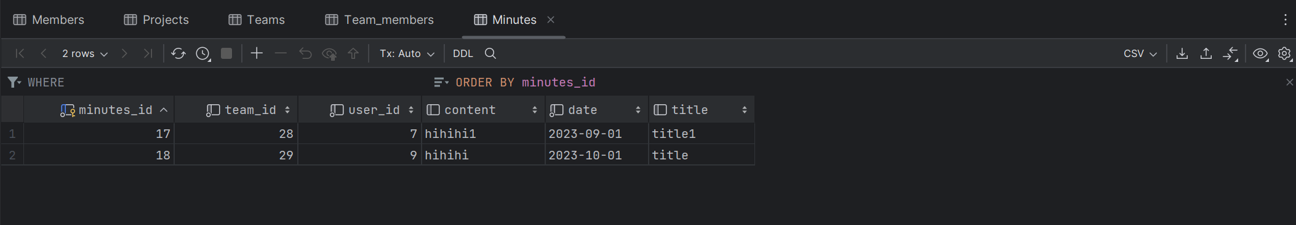Toggle the view options eye icon
The image size is (1296, 225).
coord(1260,54)
